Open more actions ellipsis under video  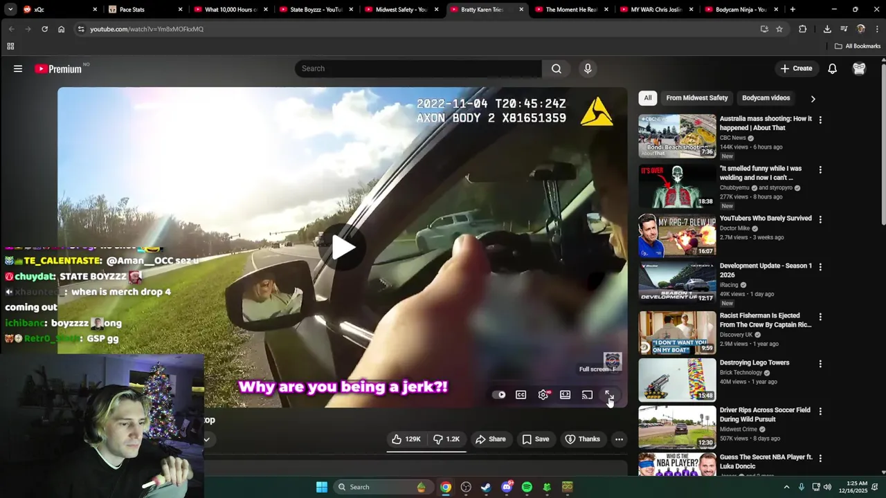[620, 439]
